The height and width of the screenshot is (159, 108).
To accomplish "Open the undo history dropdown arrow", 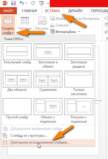I will (26, 3).
